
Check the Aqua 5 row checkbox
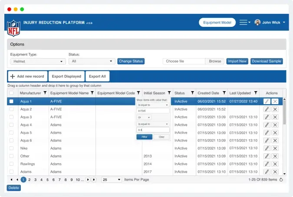click(11, 133)
